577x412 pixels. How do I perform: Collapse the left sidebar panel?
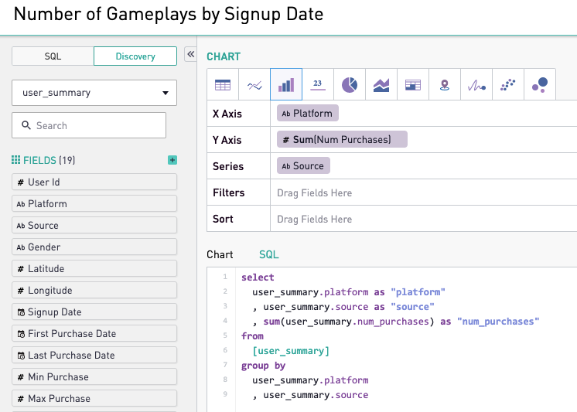click(x=190, y=54)
